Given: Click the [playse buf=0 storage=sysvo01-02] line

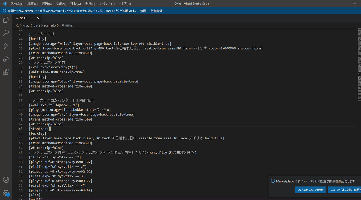Looking at the screenshot, I should click(61, 162).
